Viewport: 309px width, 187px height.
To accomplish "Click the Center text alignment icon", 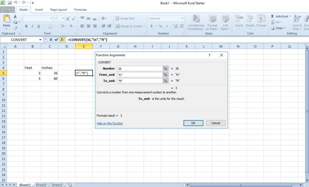I will 88,26.
